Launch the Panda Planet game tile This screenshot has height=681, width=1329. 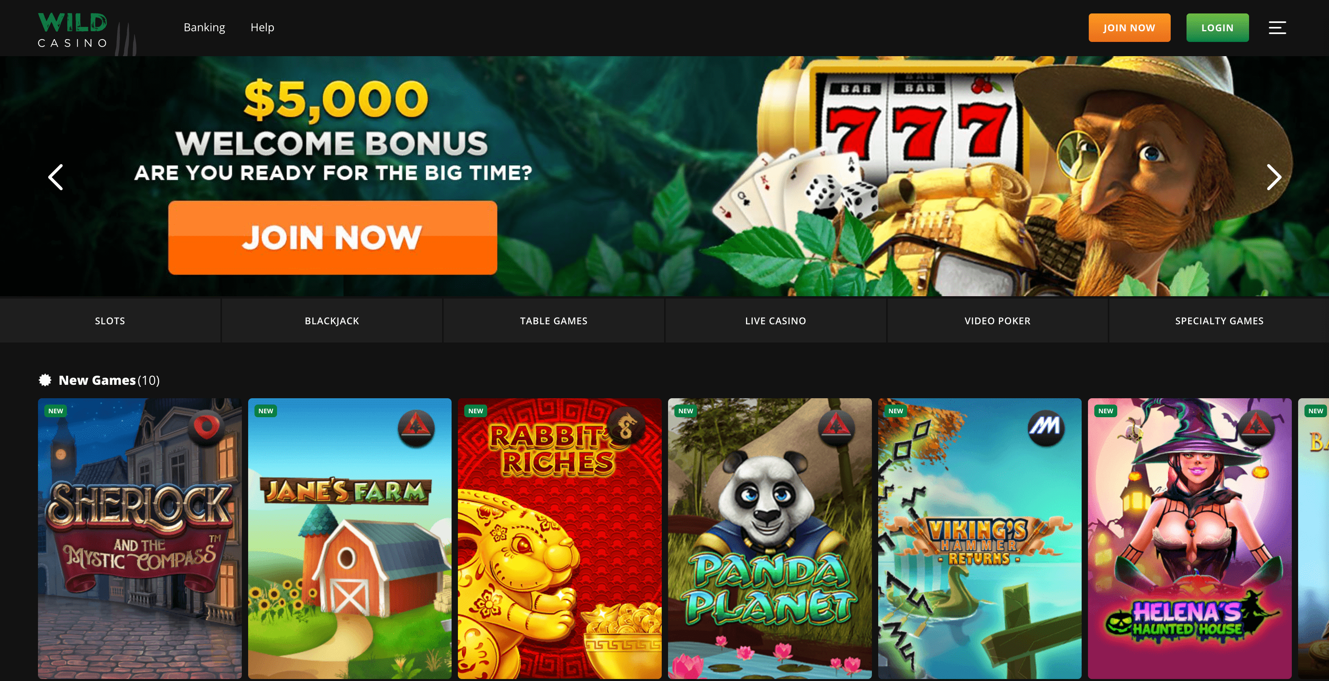pos(770,538)
